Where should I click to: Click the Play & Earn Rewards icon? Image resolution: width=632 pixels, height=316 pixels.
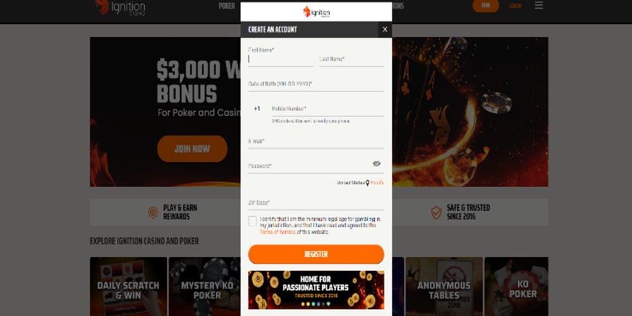click(x=153, y=212)
